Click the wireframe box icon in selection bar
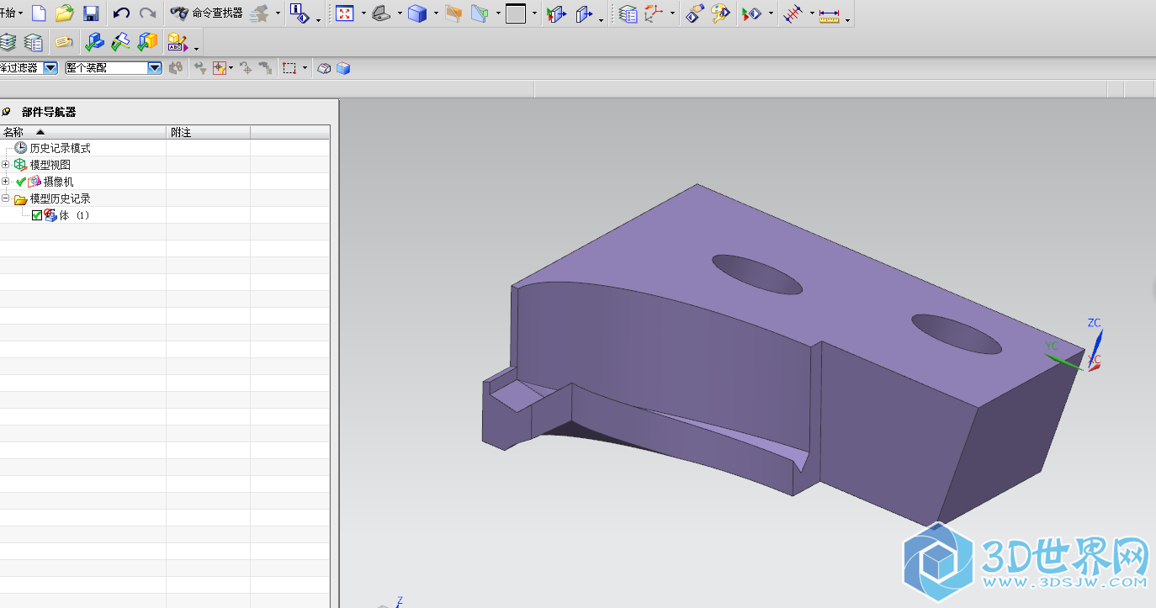 click(324, 68)
